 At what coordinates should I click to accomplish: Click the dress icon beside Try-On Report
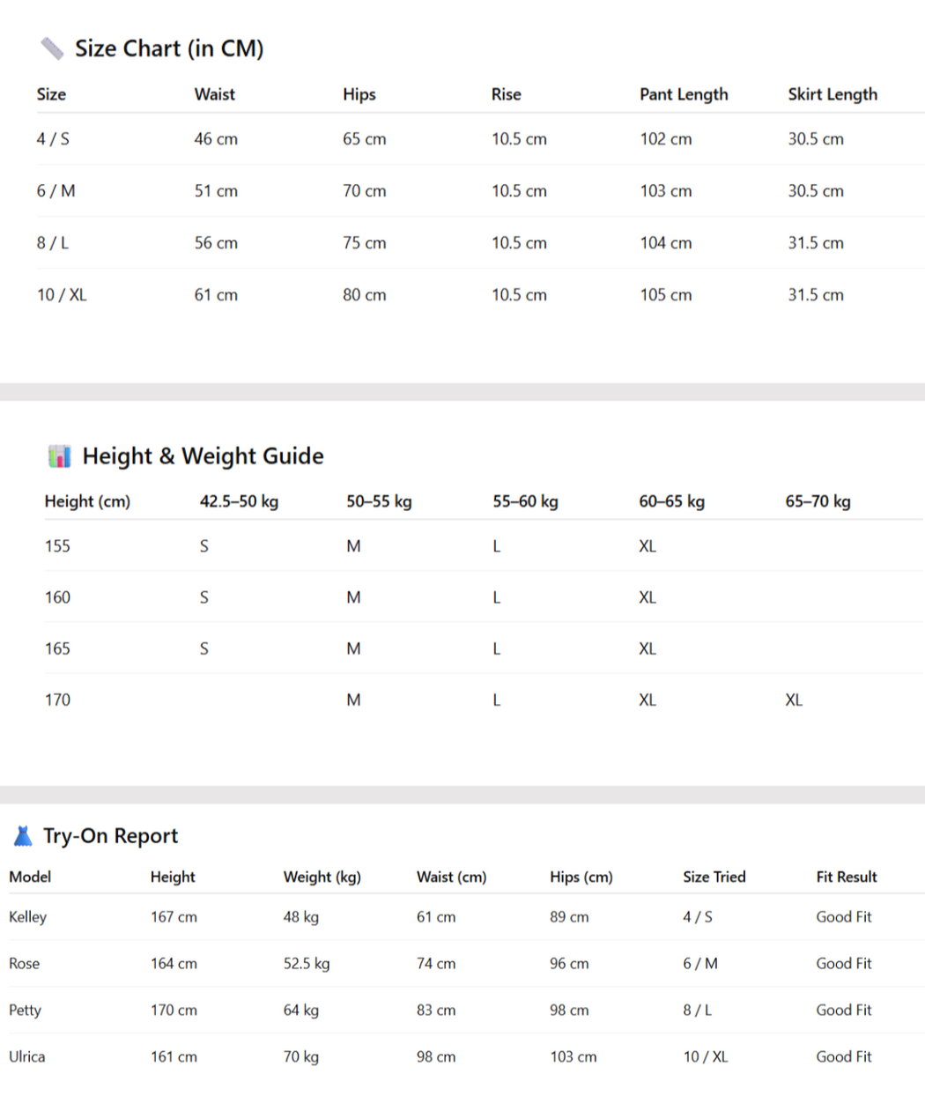(24, 836)
